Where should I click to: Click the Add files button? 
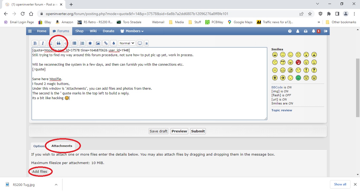coord(40,172)
